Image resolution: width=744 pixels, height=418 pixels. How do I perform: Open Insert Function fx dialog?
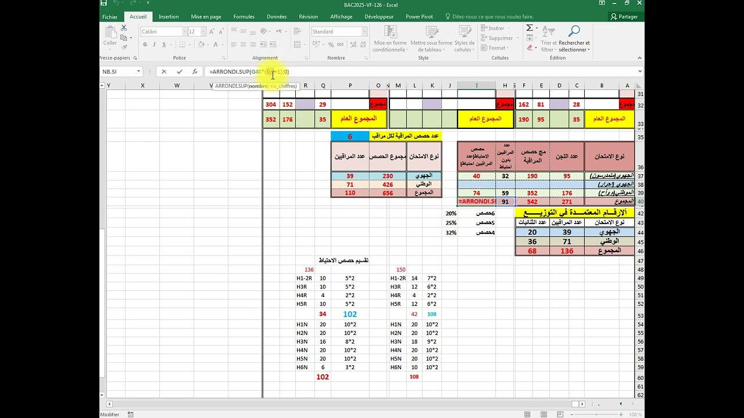point(195,71)
